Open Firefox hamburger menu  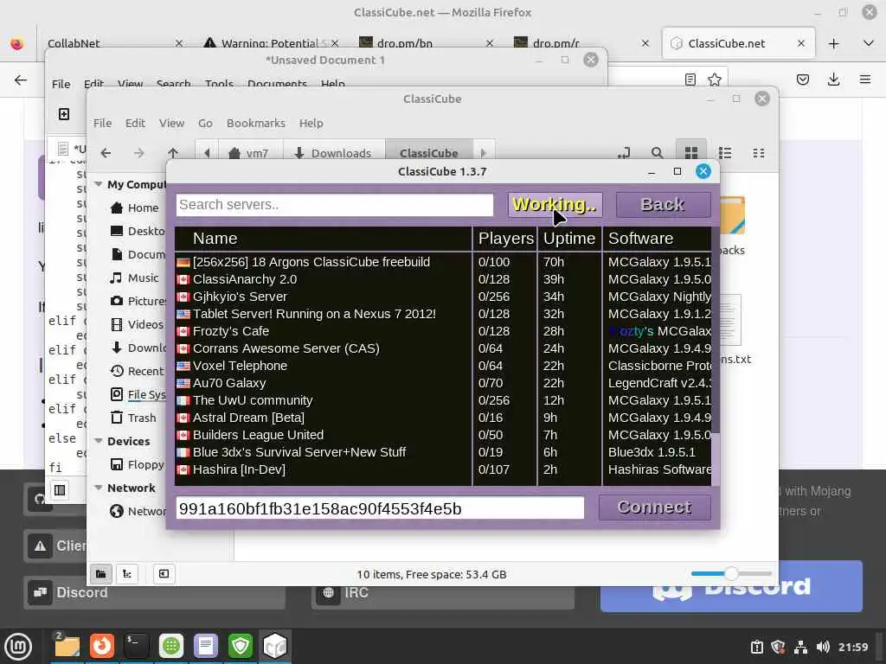tap(865, 80)
